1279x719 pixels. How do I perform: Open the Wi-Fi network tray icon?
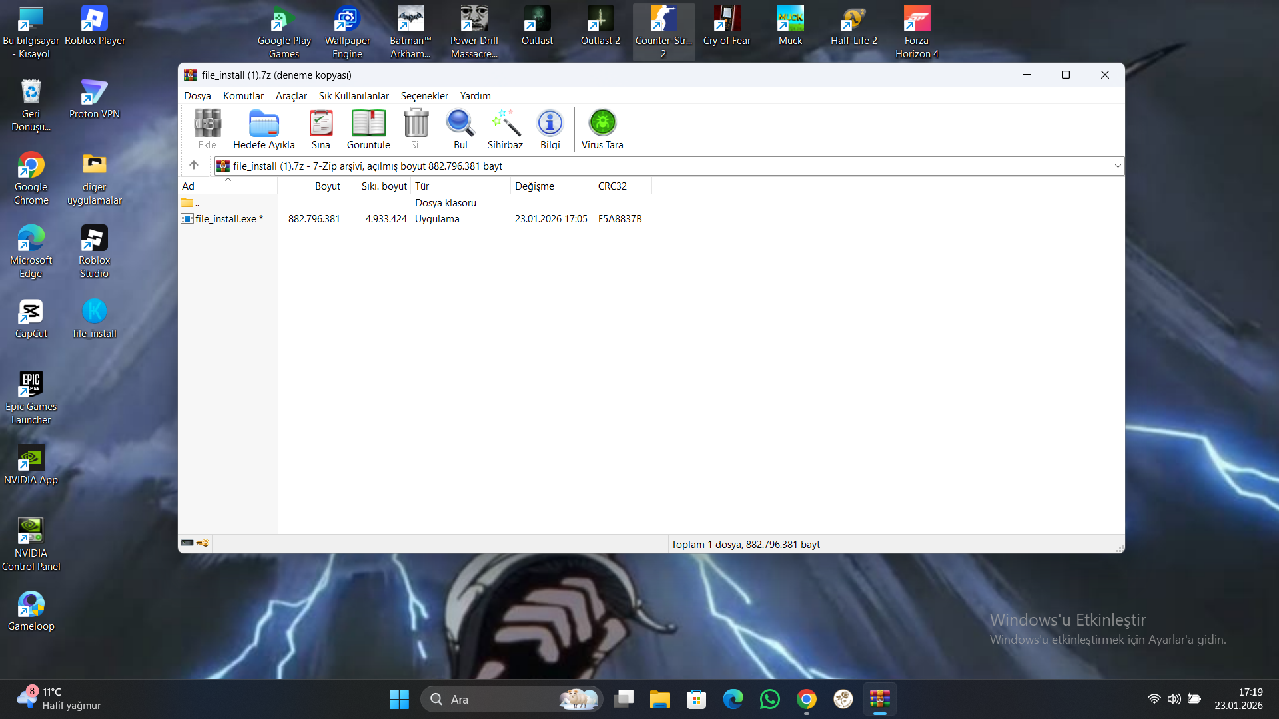(1154, 699)
